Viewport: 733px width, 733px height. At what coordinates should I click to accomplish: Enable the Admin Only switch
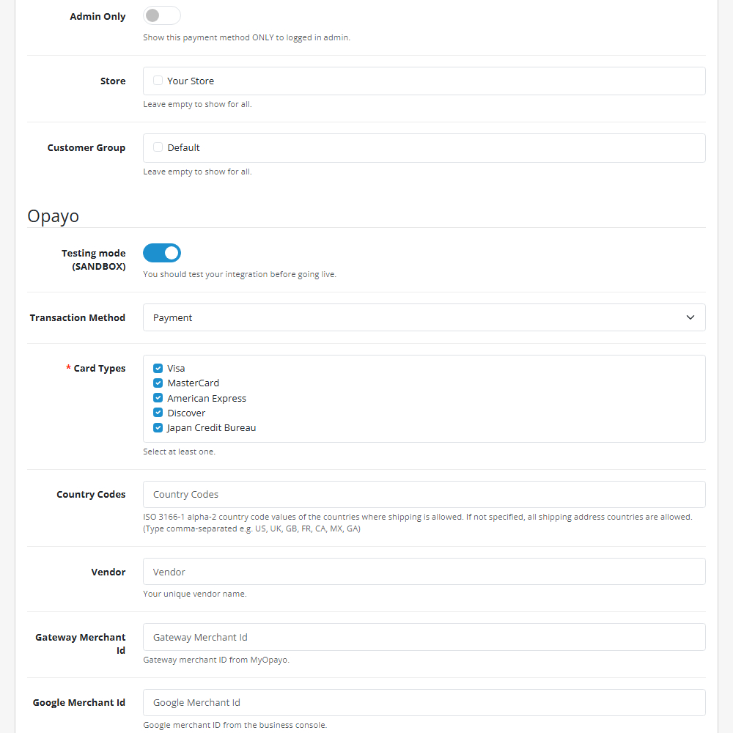pos(161,16)
